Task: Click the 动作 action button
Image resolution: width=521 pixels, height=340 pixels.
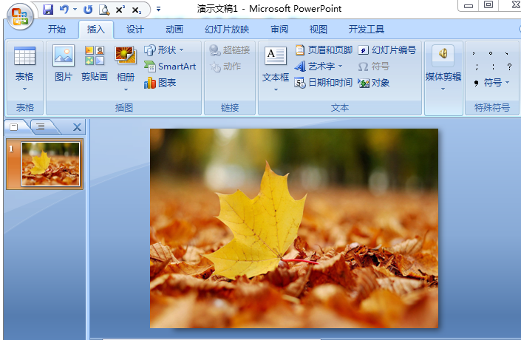Action: click(225, 67)
